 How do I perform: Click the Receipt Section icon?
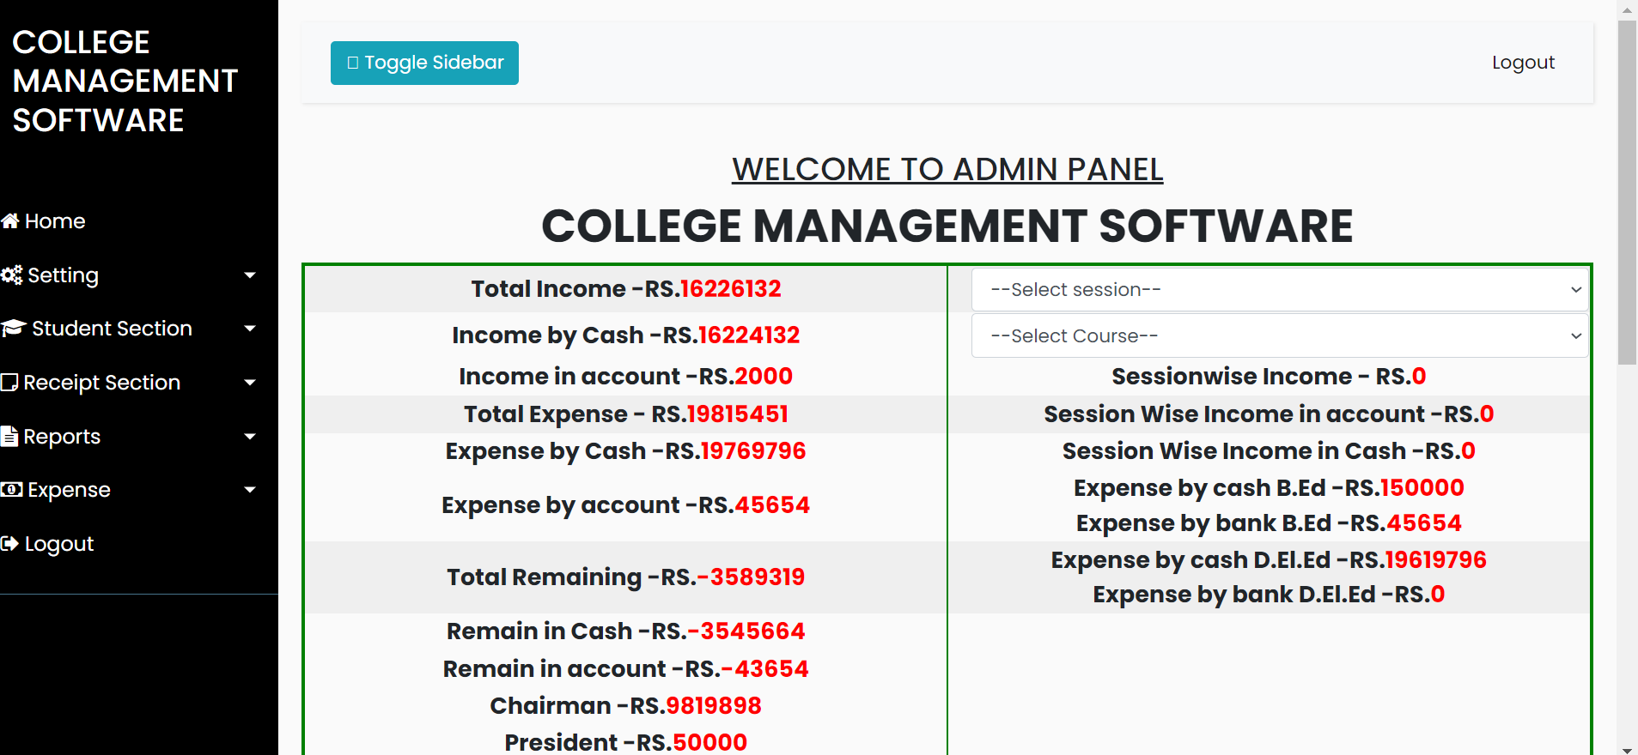9,383
